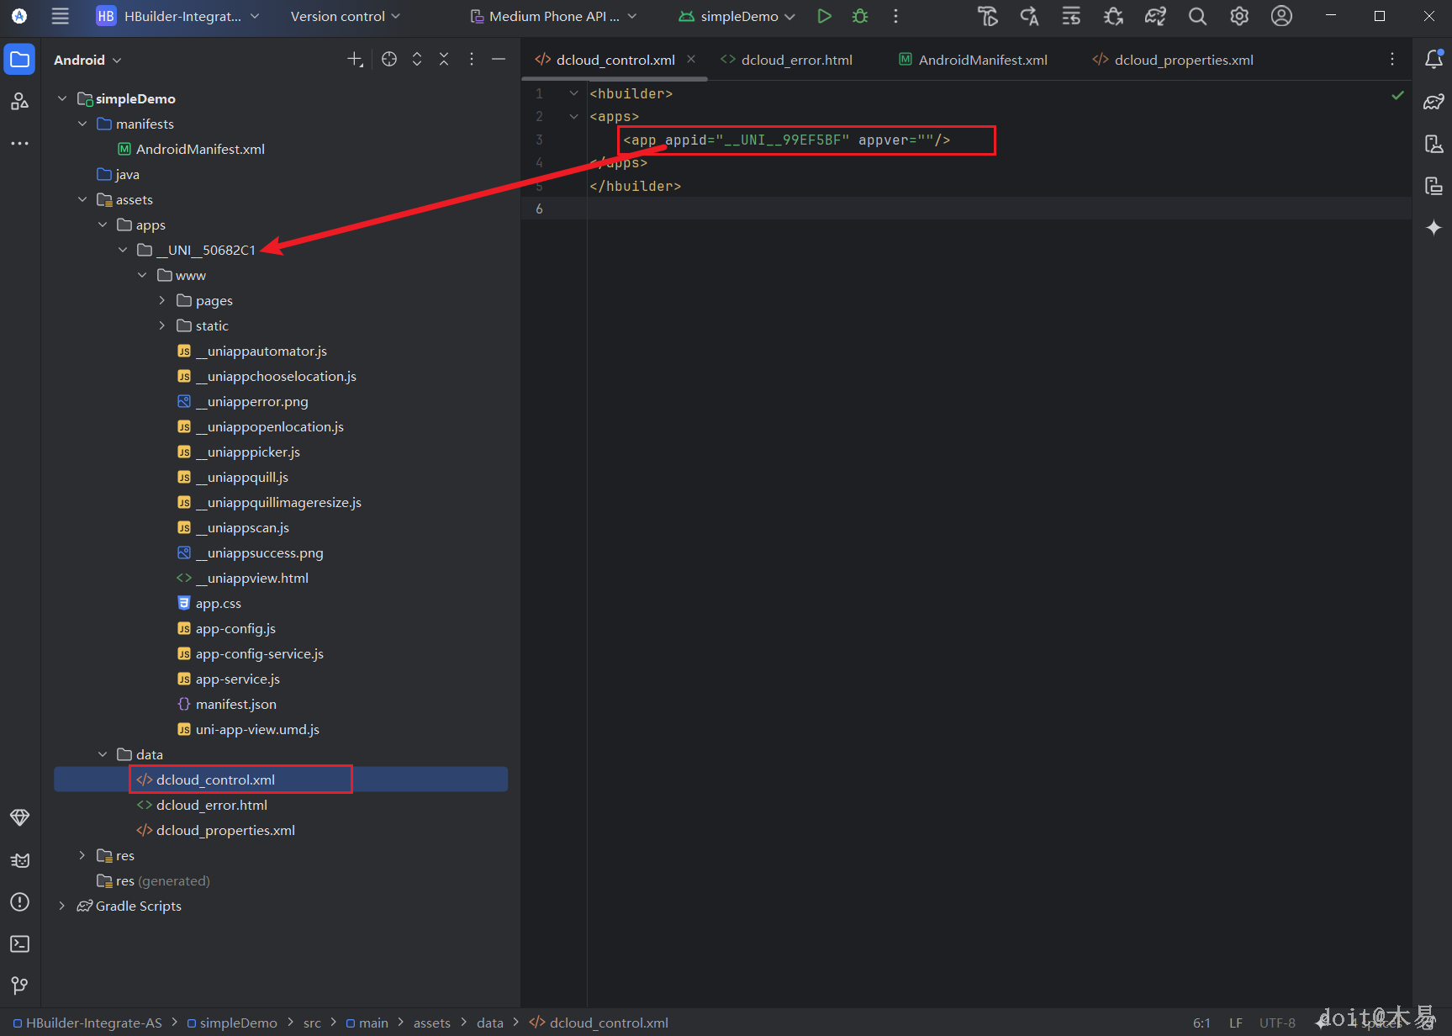The image size is (1452, 1036).
Task: Switch to the AndroidManifest.xml tab
Action: click(x=982, y=60)
